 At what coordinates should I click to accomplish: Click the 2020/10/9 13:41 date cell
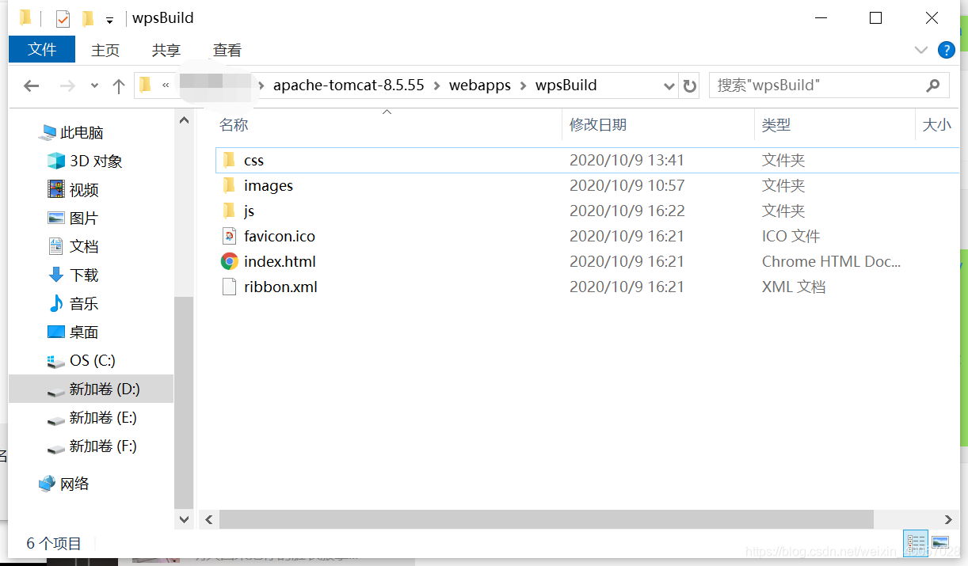(627, 160)
